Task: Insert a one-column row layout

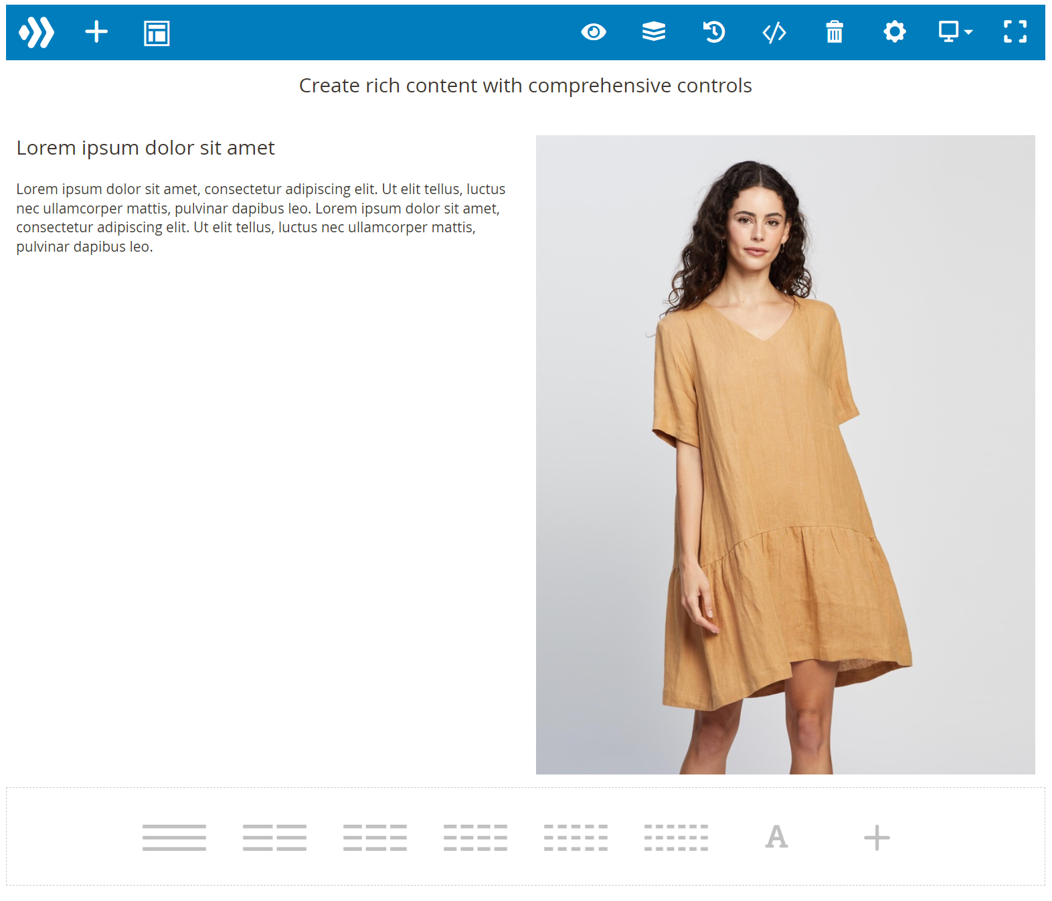Action: point(174,837)
